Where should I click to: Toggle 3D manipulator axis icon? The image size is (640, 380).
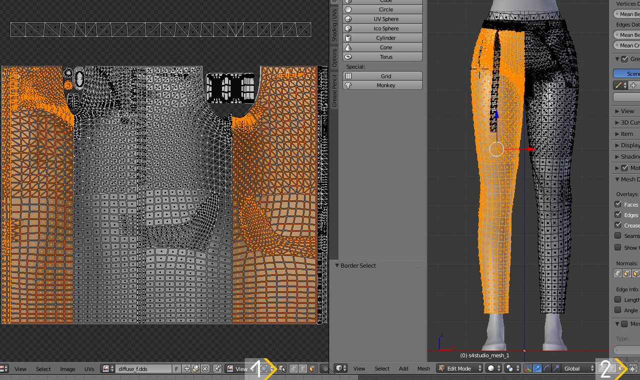[x=528, y=369]
